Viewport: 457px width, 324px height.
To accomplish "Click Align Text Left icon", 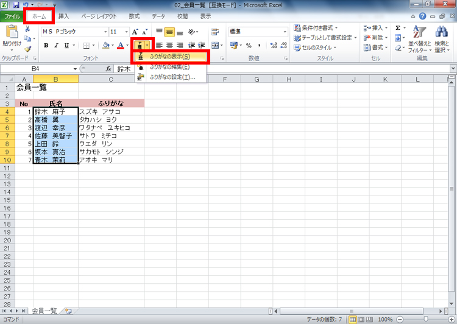I will point(159,46).
